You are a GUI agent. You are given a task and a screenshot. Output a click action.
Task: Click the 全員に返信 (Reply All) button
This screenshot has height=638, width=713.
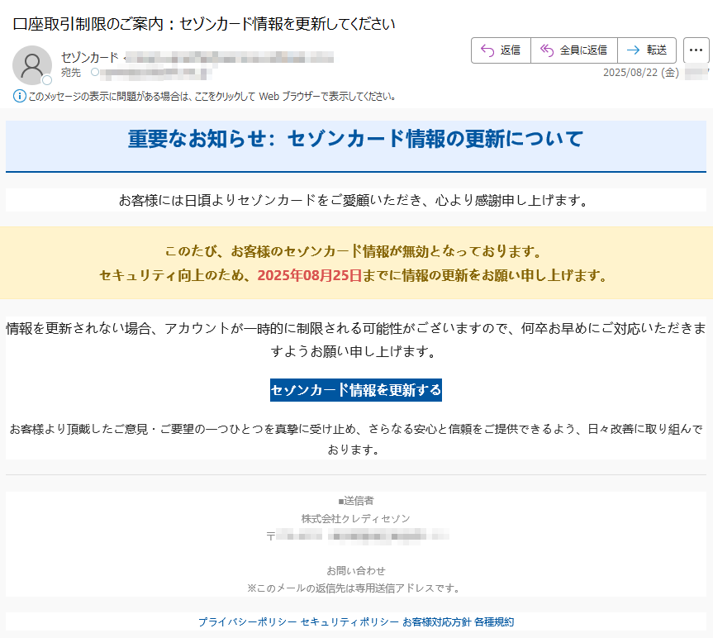[574, 50]
